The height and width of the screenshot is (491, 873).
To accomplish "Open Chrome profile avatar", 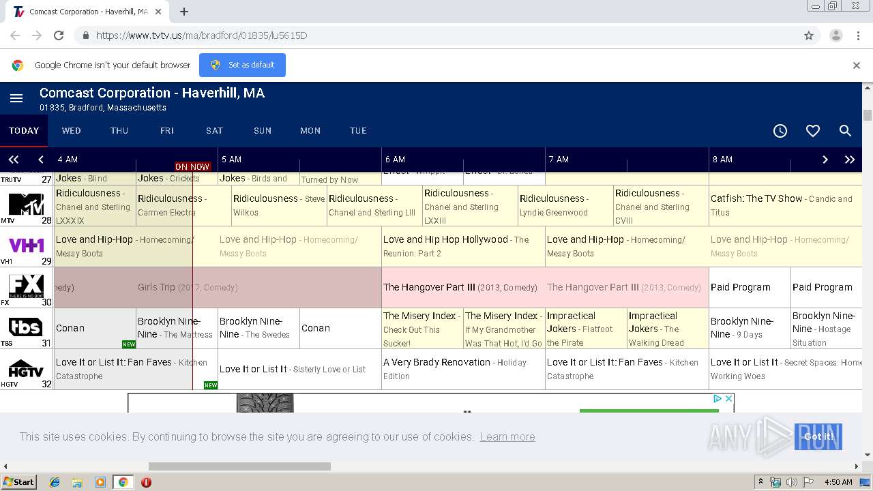I will (835, 35).
